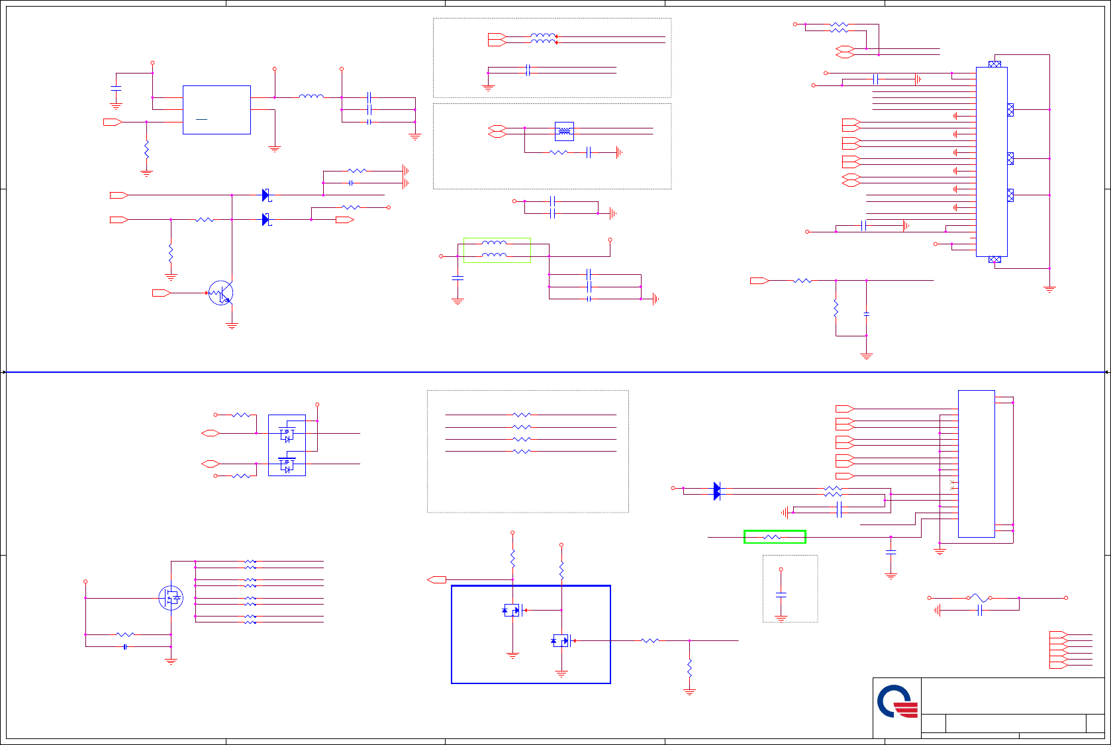Select the lower Schottky diode
This screenshot has height=745, width=1111.
pyautogui.click(x=266, y=220)
